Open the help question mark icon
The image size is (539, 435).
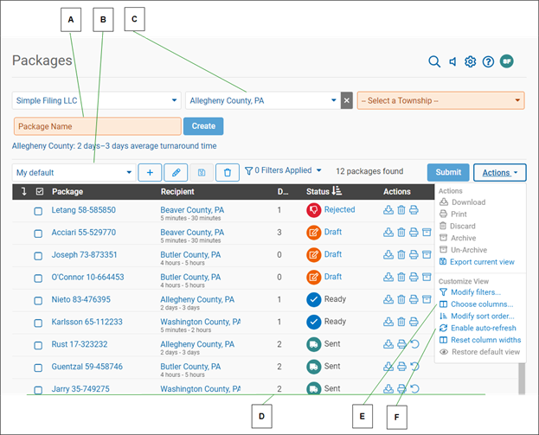tap(488, 61)
